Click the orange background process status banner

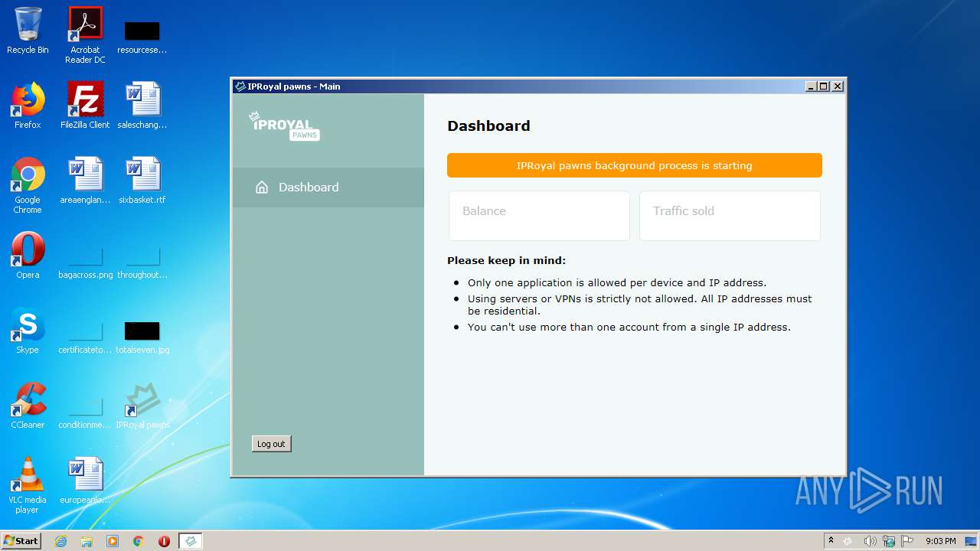pyautogui.click(x=635, y=165)
